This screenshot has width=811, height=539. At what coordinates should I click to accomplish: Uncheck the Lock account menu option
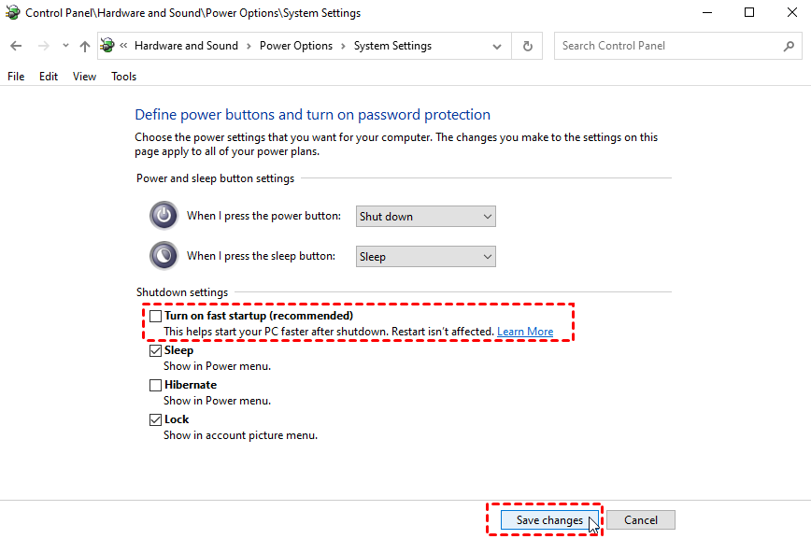point(156,420)
